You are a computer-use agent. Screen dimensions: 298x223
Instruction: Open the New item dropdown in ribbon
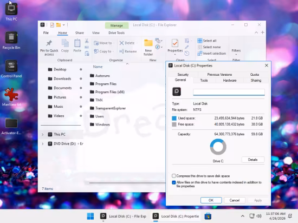(159, 41)
